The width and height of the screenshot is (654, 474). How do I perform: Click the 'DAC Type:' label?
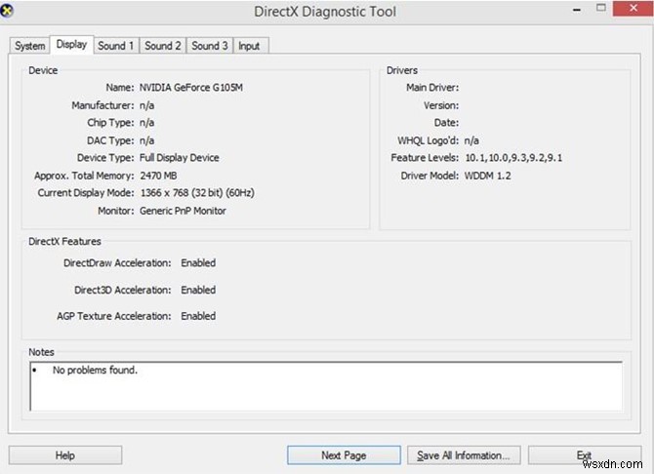coord(110,140)
